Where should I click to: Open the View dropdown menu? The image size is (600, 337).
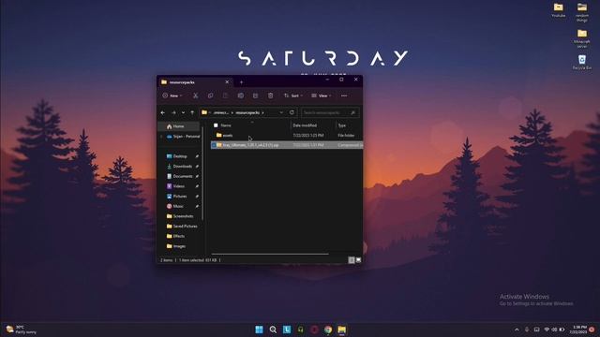pos(322,95)
